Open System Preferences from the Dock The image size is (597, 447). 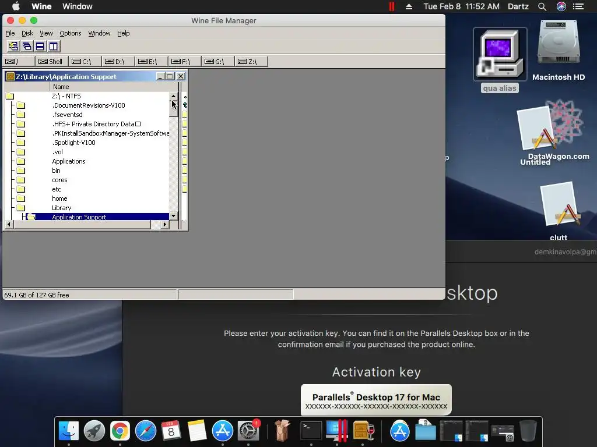(x=248, y=431)
